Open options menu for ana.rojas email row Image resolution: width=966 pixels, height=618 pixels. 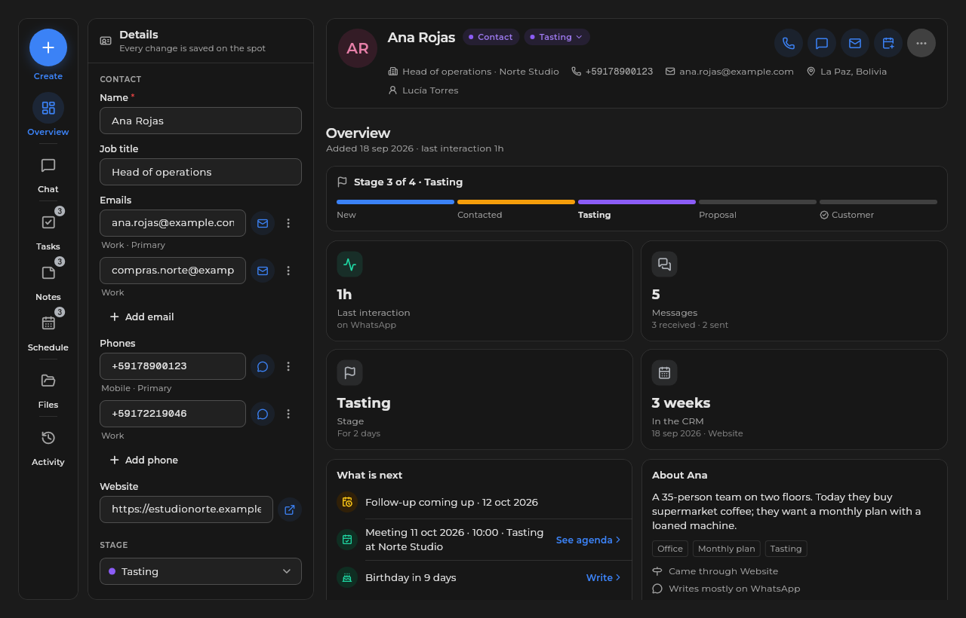click(288, 223)
